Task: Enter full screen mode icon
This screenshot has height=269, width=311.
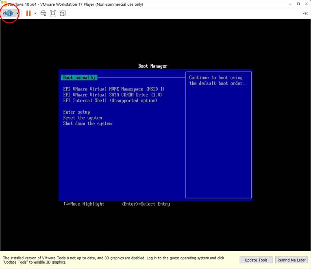Action: [x=53, y=13]
